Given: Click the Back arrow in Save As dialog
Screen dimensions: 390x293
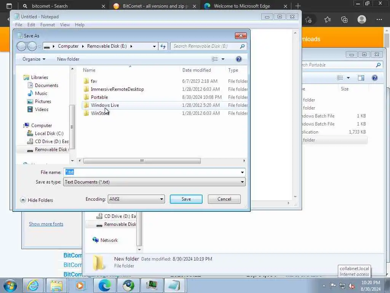Looking at the screenshot, I should (x=21, y=46).
